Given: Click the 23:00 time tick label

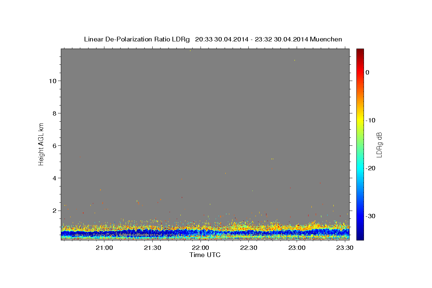Looking at the screenshot, I should click(297, 248).
